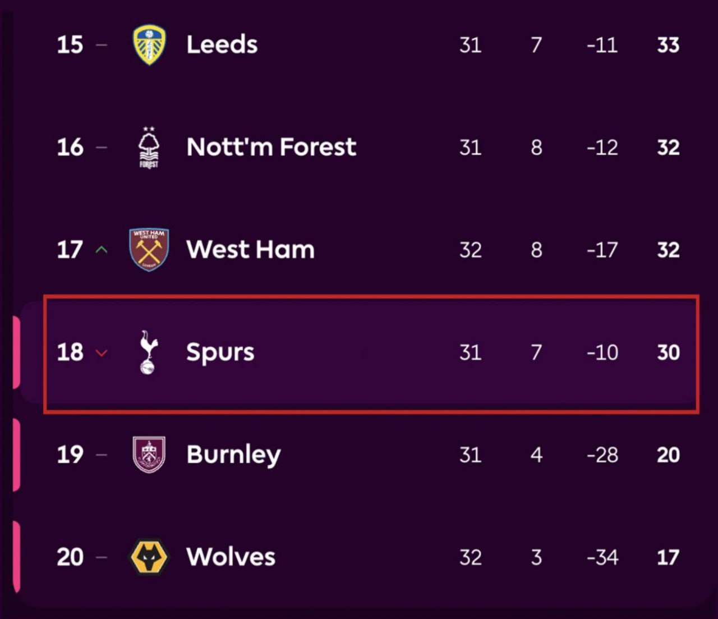Click Spurs' red down-arrow indicator
This screenshot has width=718, height=619.
coord(102,353)
